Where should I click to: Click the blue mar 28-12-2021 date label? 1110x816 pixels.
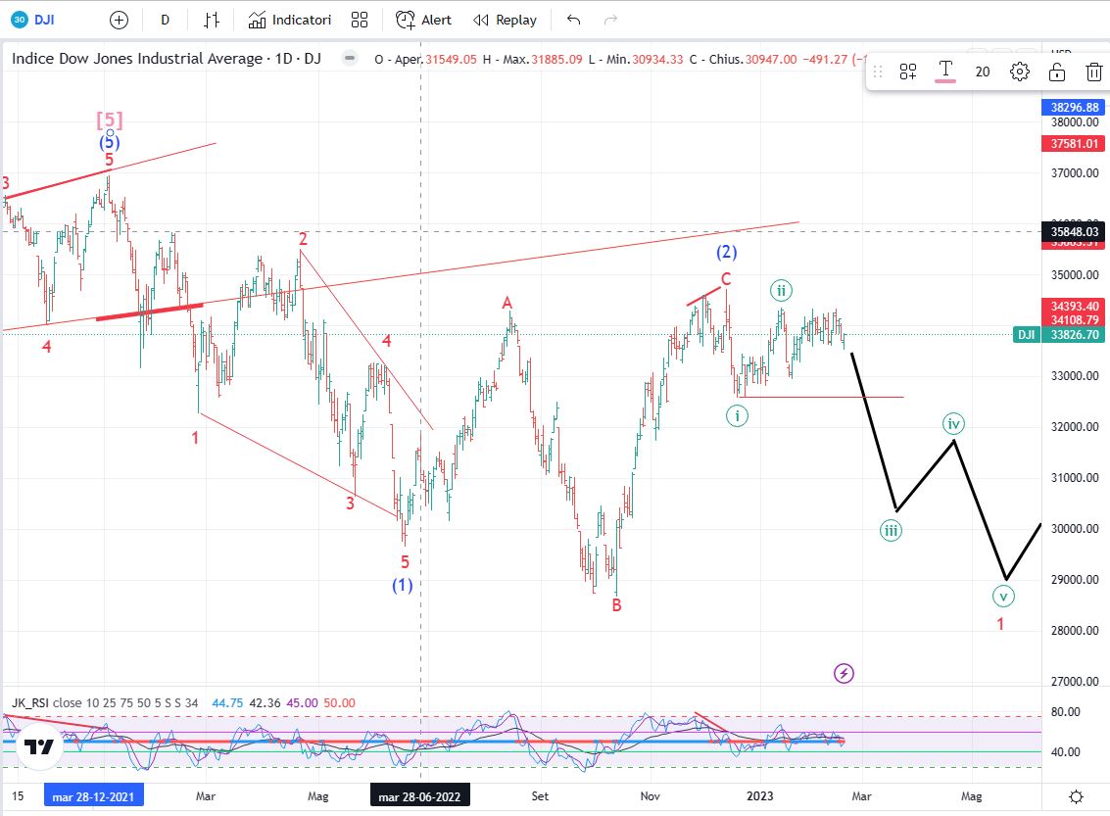[93, 796]
